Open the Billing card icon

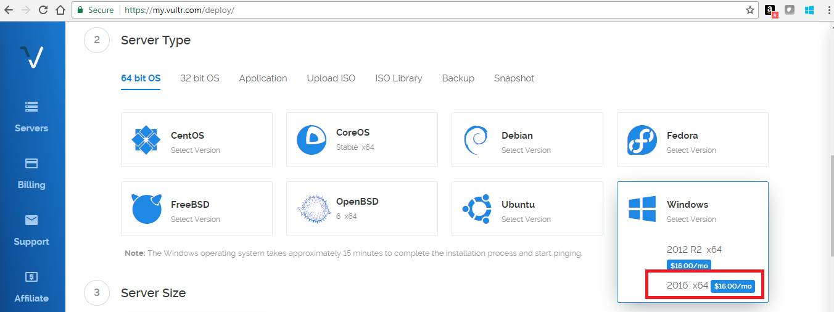[x=31, y=163]
